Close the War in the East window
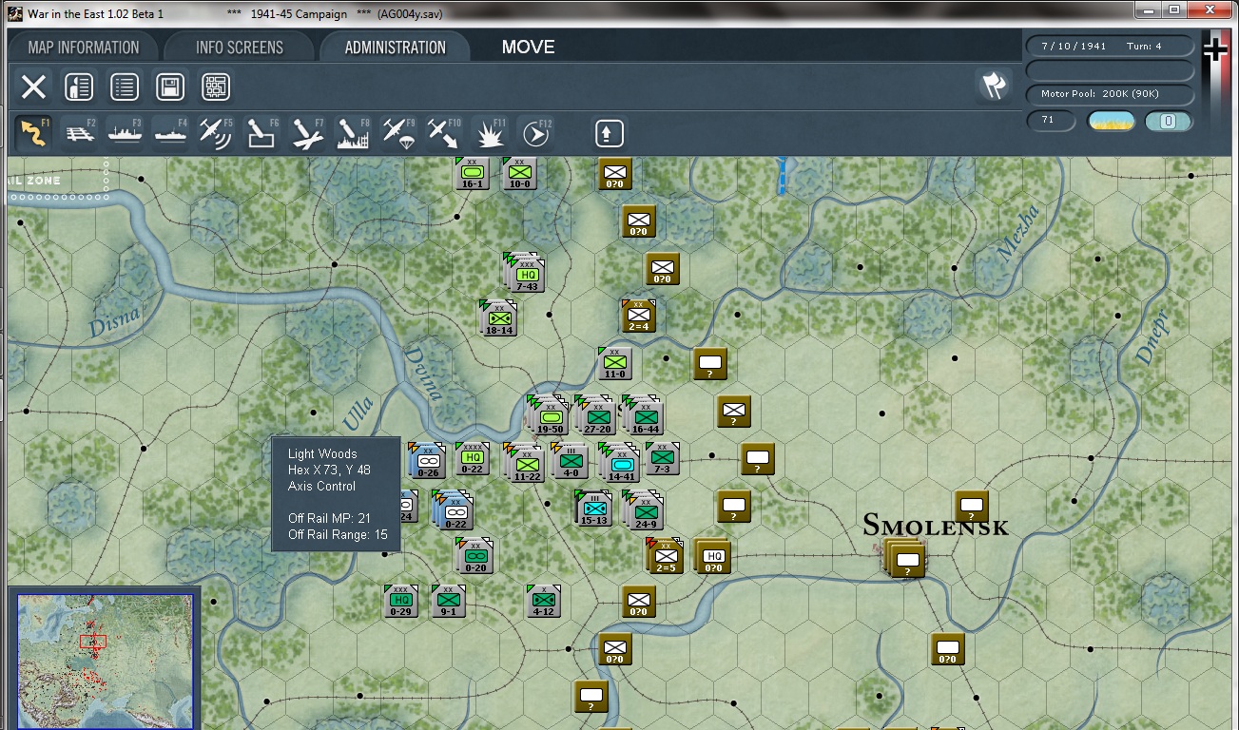This screenshot has width=1239, height=730. [1209, 10]
